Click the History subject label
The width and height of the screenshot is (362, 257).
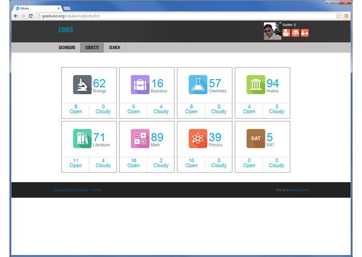pos(272,91)
